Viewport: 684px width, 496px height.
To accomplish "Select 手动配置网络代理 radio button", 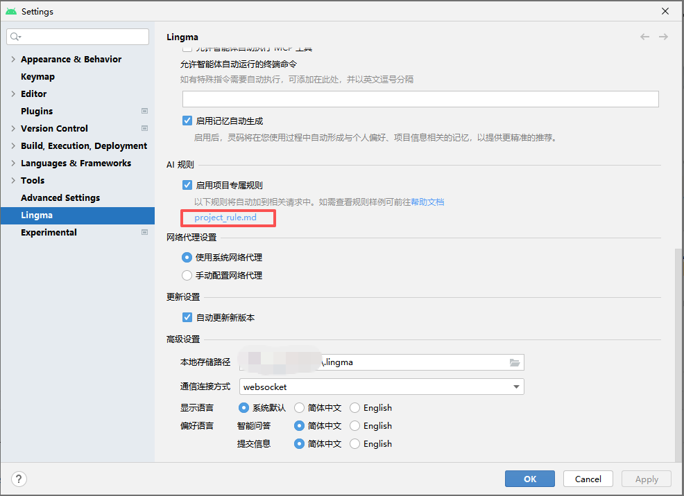I will pos(187,275).
